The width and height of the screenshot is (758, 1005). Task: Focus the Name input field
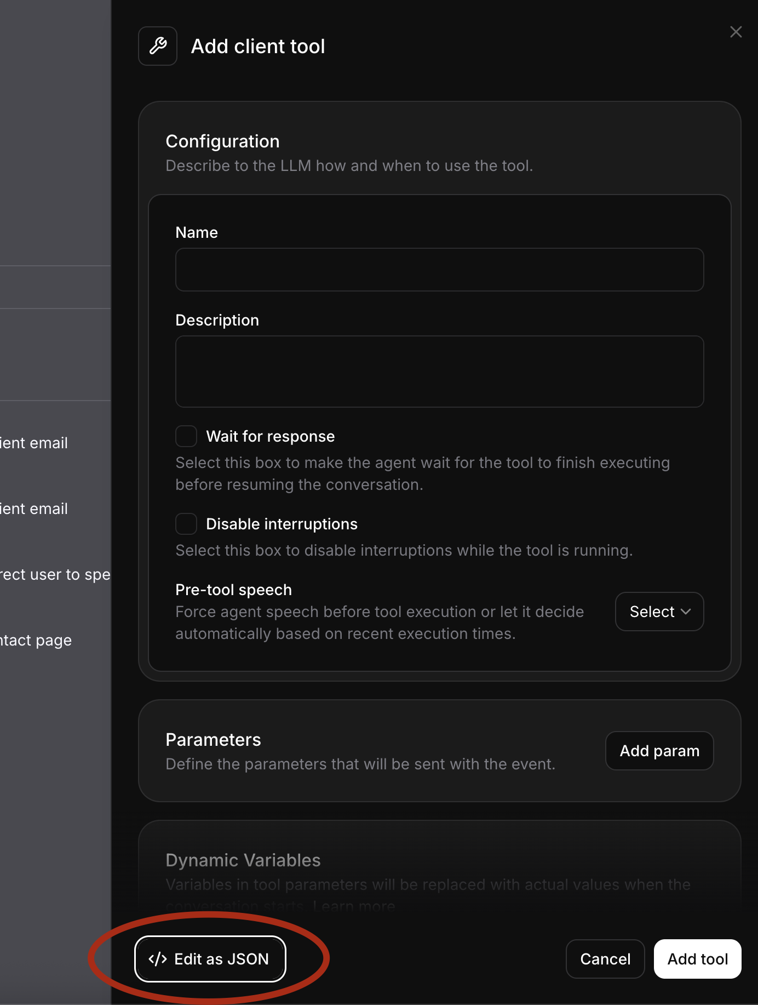[x=439, y=270]
